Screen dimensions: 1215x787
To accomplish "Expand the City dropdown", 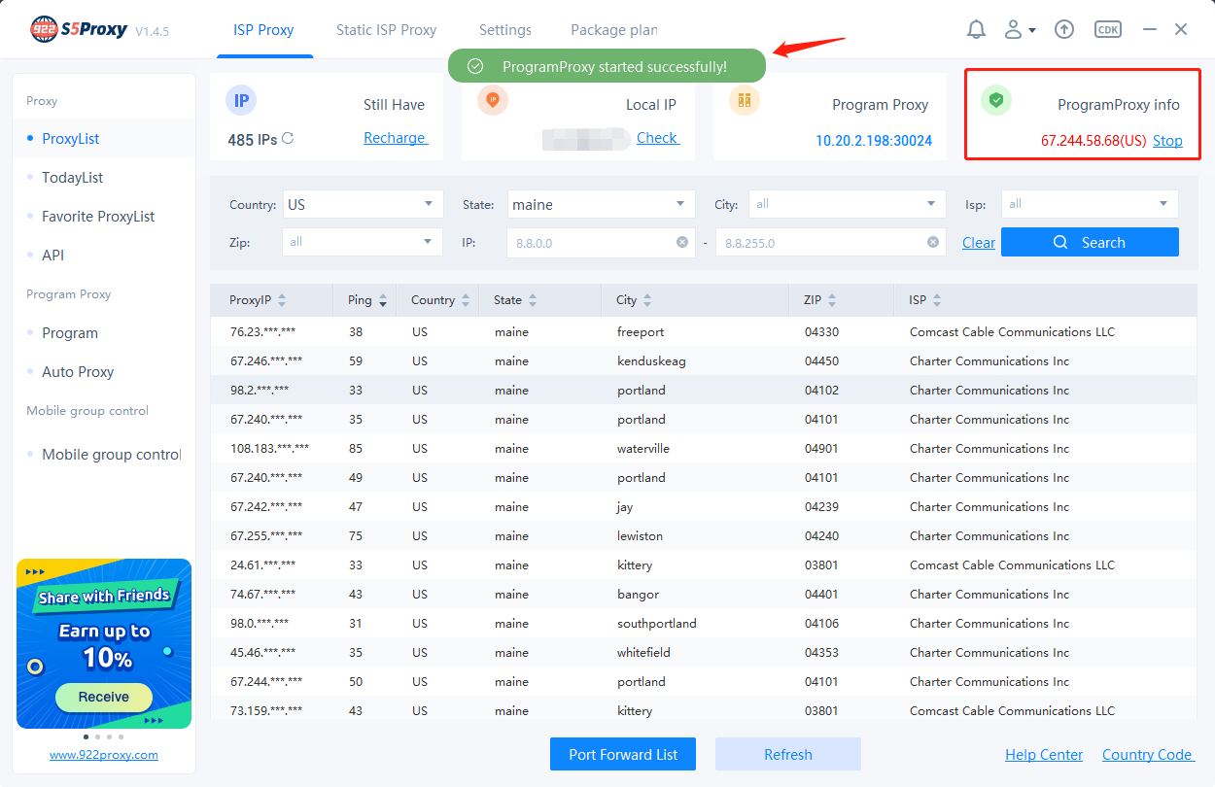I will point(848,204).
